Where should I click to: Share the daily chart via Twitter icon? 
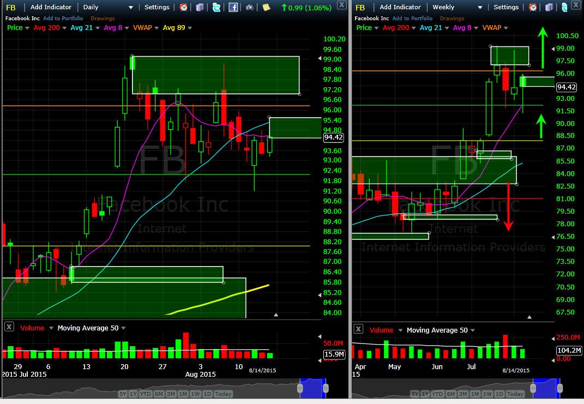click(x=216, y=7)
